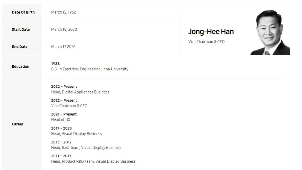
Task: Click Vice Chairman & CEO subtitle under name
Action: 206,42
